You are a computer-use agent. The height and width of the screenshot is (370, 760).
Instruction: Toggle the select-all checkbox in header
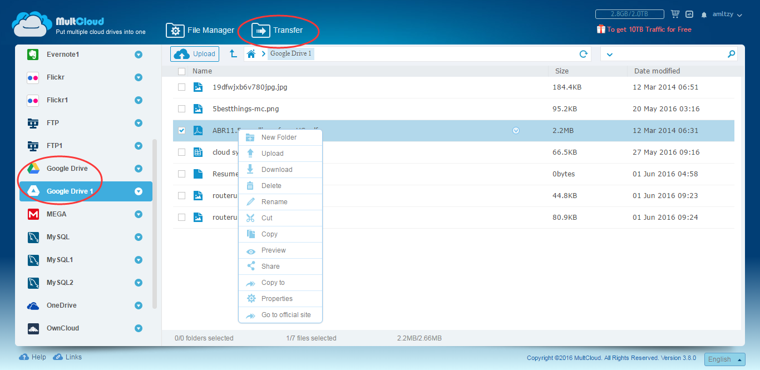point(181,71)
